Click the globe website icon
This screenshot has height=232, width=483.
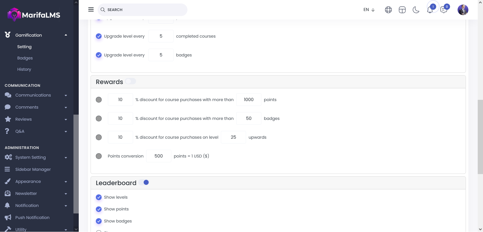(x=388, y=10)
